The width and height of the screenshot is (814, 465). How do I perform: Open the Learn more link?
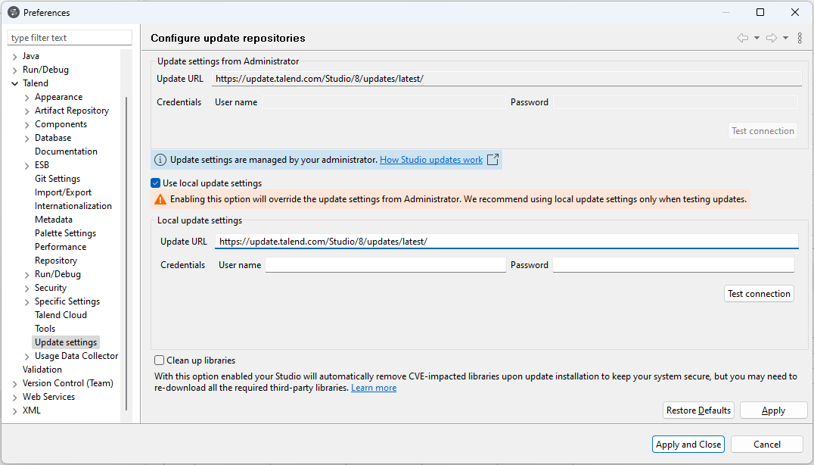[x=373, y=387]
